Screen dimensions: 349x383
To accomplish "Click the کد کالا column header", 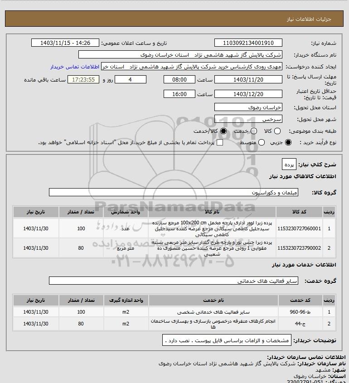I will 299,212.
